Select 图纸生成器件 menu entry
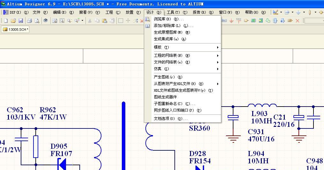324x170 pixels. coord(183,97)
